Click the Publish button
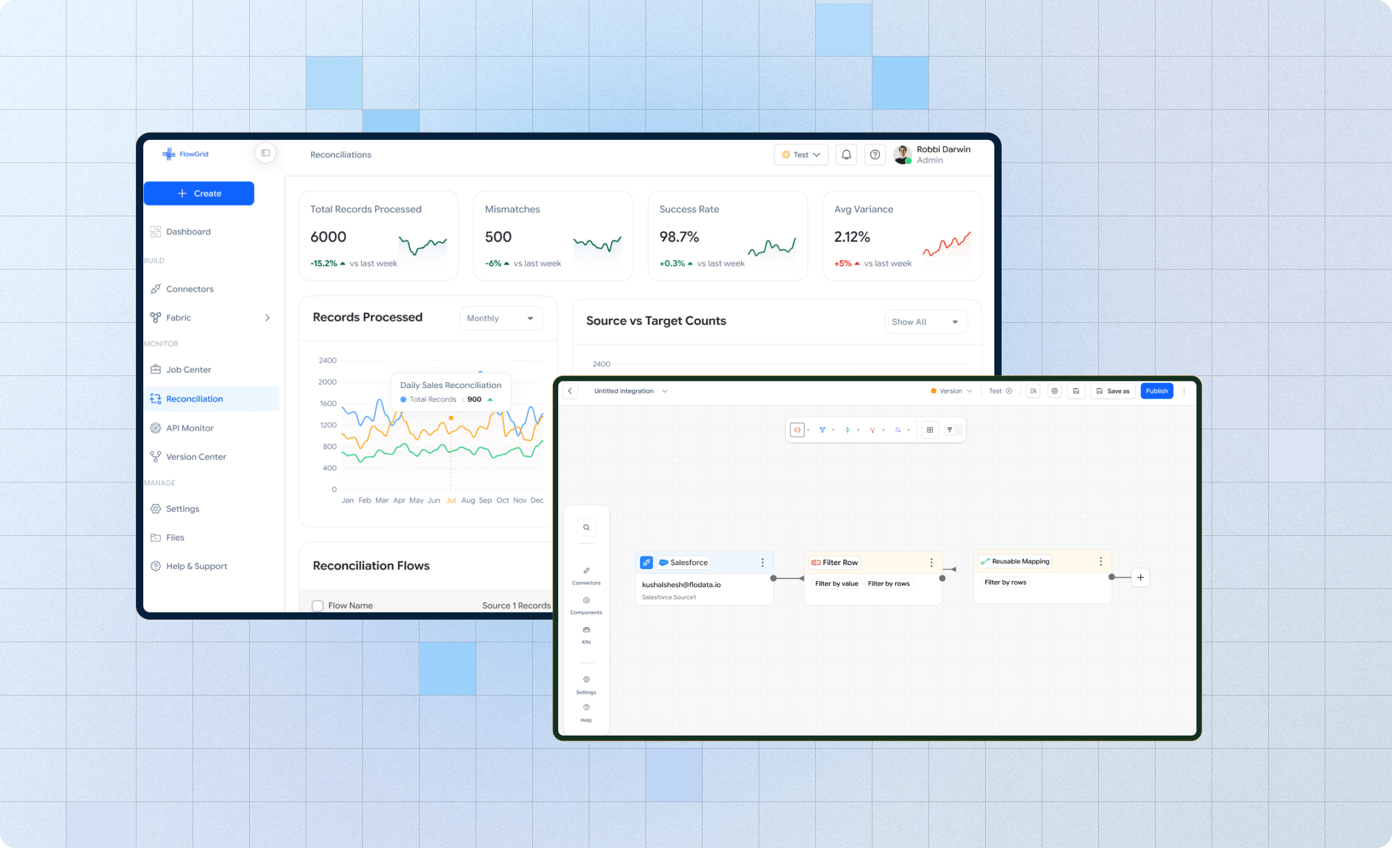 (1156, 391)
